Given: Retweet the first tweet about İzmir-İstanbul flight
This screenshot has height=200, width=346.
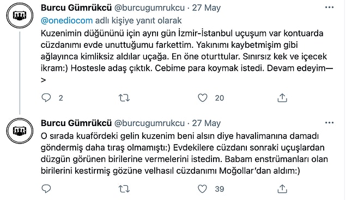Looking at the screenshot, I should [124, 98].
